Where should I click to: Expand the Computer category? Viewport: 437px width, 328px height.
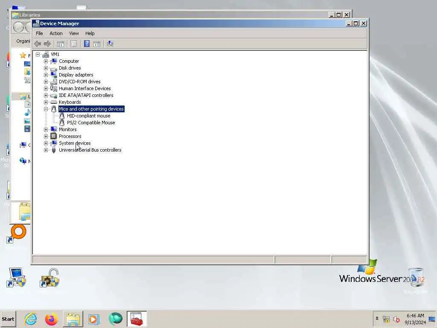[x=46, y=61]
